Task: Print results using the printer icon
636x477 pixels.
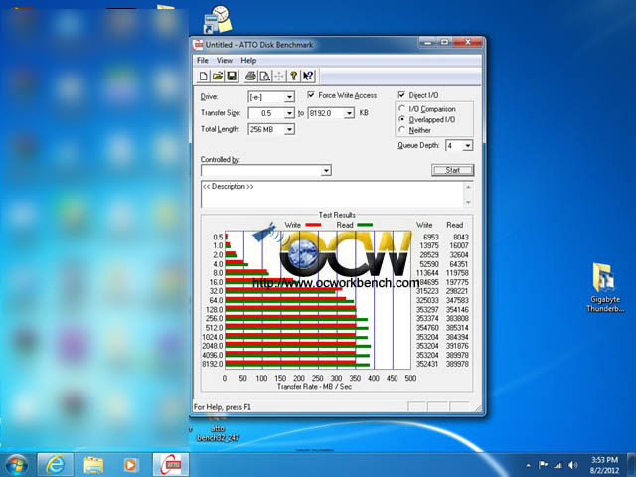Action: pos(250,76)
